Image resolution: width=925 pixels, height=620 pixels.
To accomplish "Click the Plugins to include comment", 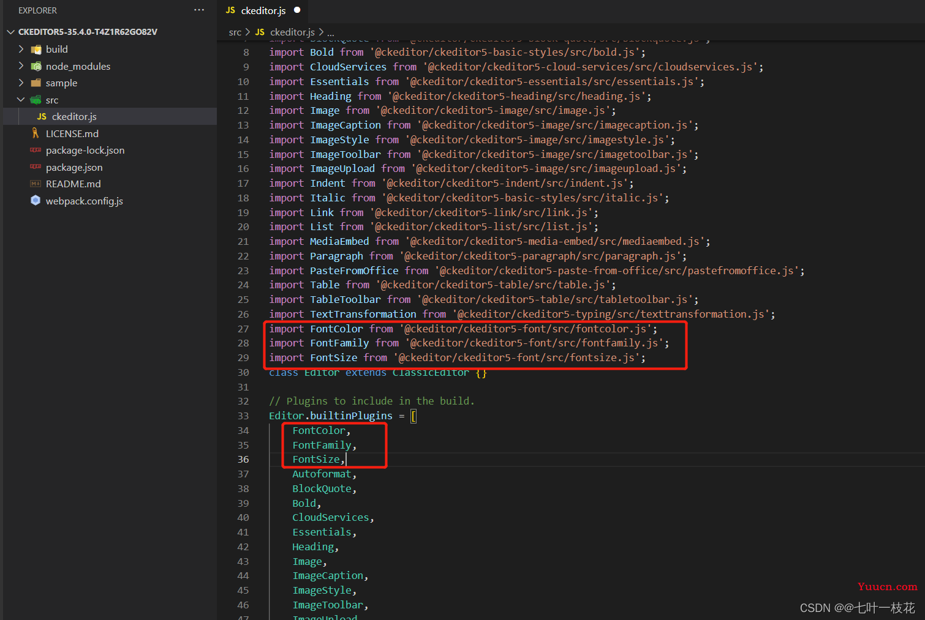I will (372, 402).
